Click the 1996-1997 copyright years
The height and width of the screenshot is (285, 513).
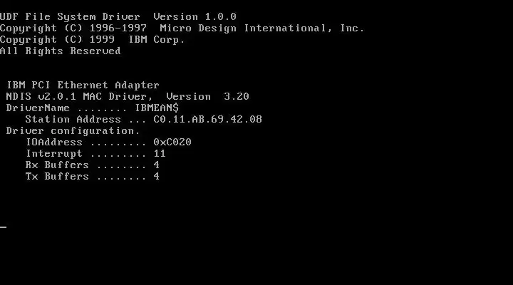click(x=118, y=28)
